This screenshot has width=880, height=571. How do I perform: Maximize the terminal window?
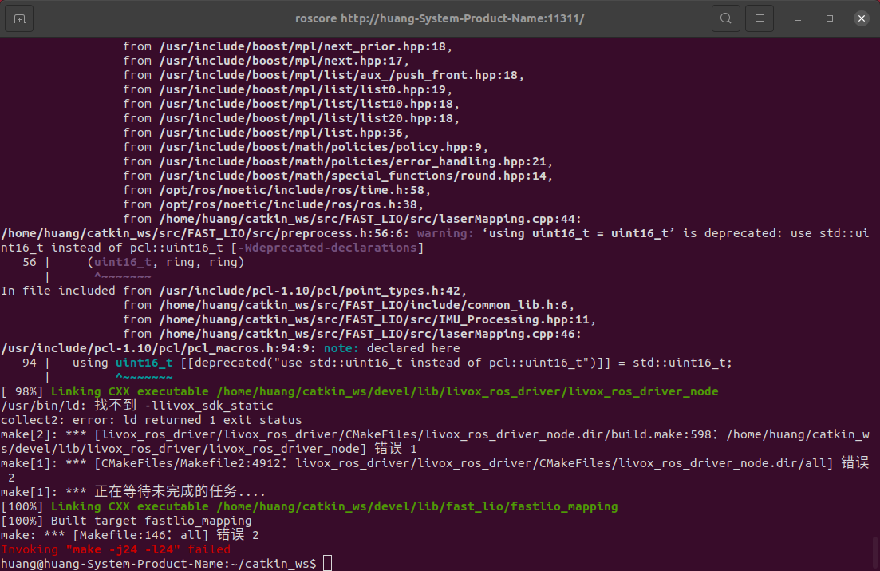click(828, 18)
